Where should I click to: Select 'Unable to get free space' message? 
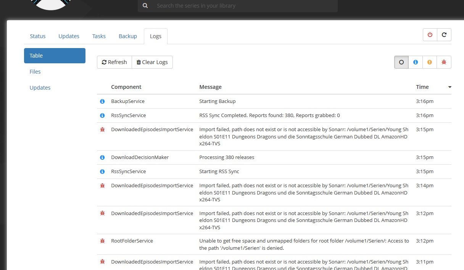(304, 244)
